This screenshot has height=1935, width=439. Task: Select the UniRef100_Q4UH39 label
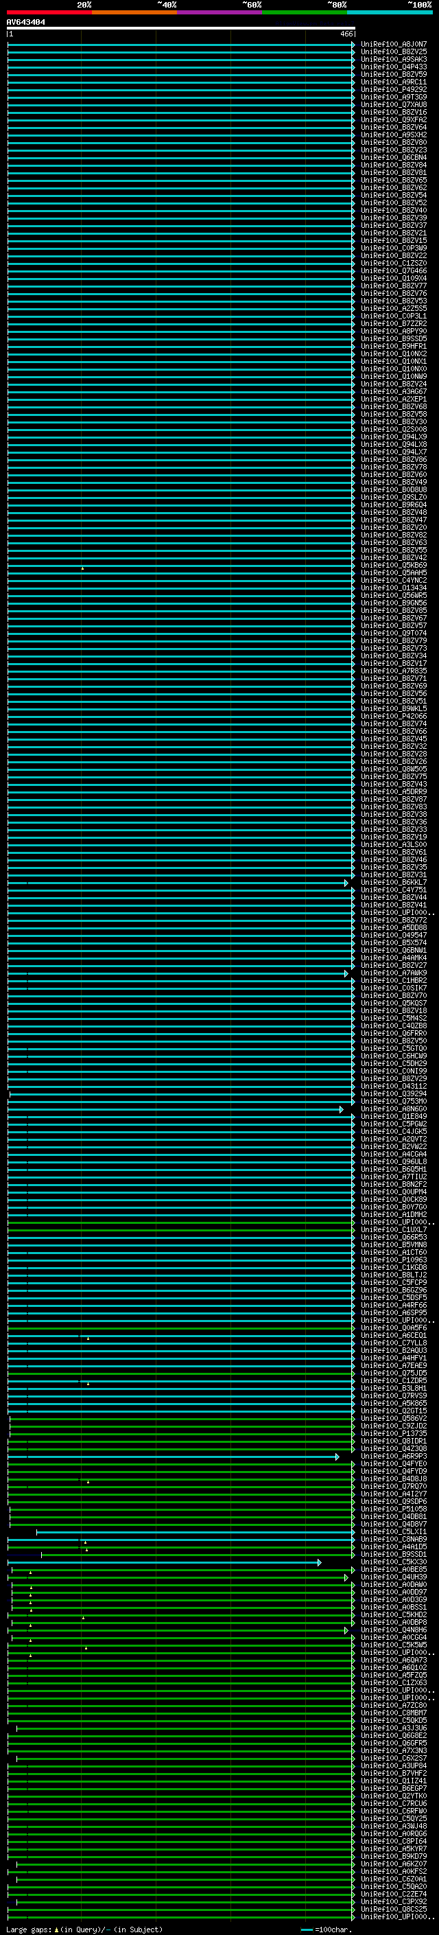pos(394,1577)
